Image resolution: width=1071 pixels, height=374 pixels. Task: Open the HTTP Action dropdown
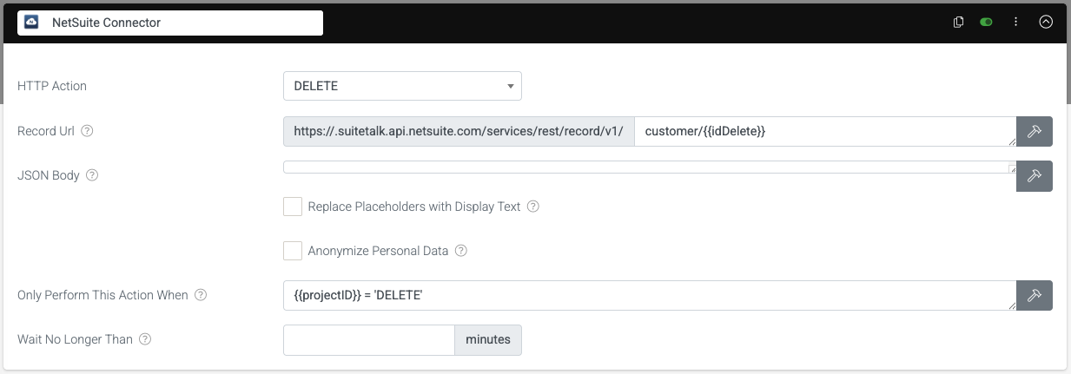tap(402, 86)
